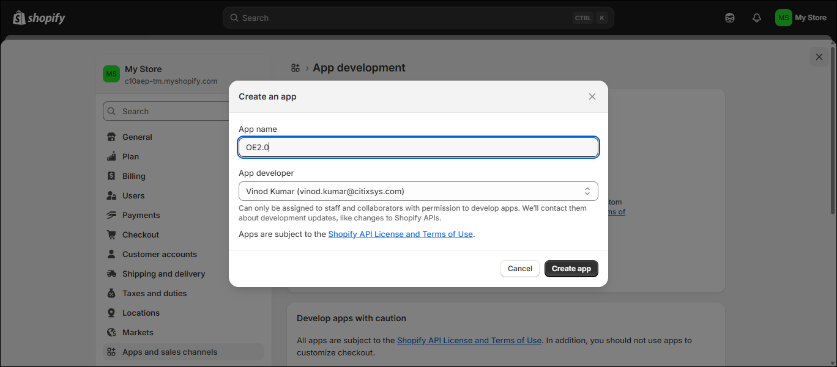Open the Markets settings page

point(138,333)
